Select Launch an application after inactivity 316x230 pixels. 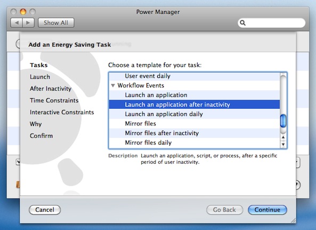point(195,105)
